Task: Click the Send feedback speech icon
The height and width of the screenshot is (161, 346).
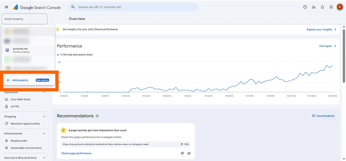Action: pos(314,116)
